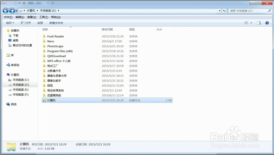This screenshot has width=274, height=155.
Task: Open recent pages dropdown next to Forward
Action: (x=16, y=11)
